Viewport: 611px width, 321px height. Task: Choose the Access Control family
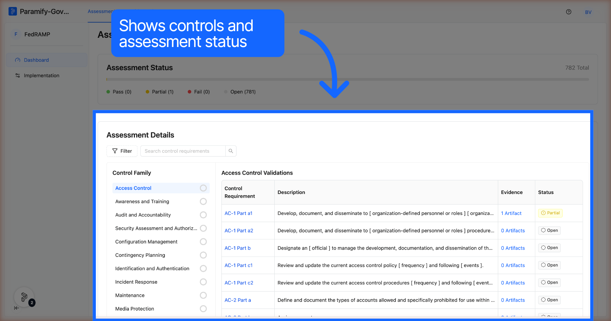pyautogui.click(x=161, y=188)
